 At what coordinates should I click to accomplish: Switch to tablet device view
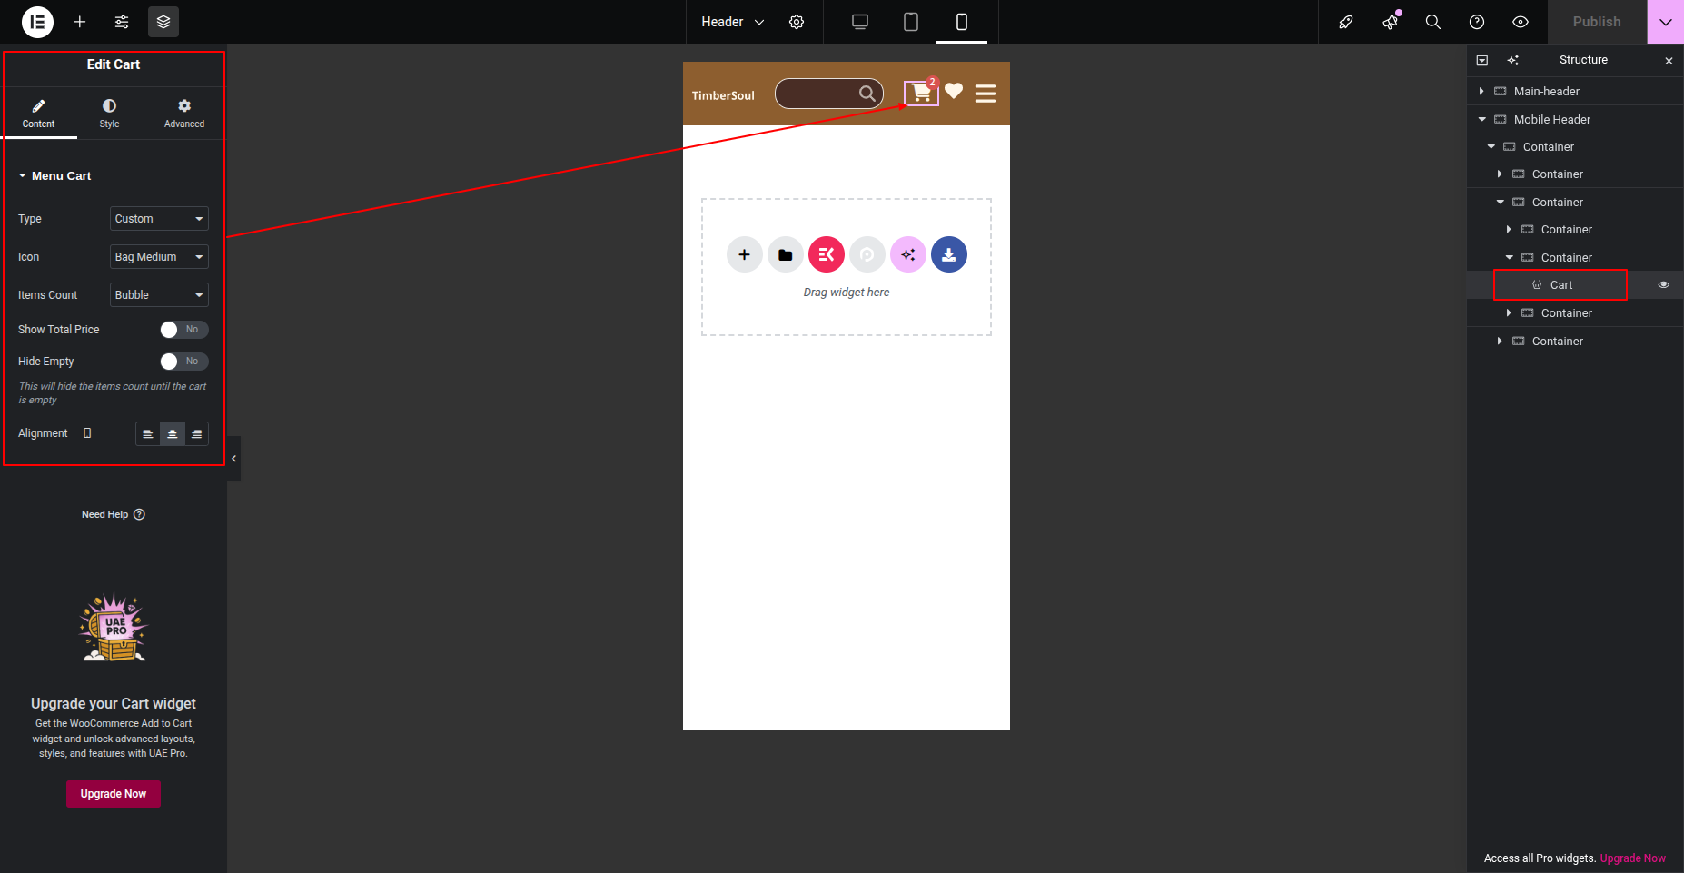pos(910,22)
